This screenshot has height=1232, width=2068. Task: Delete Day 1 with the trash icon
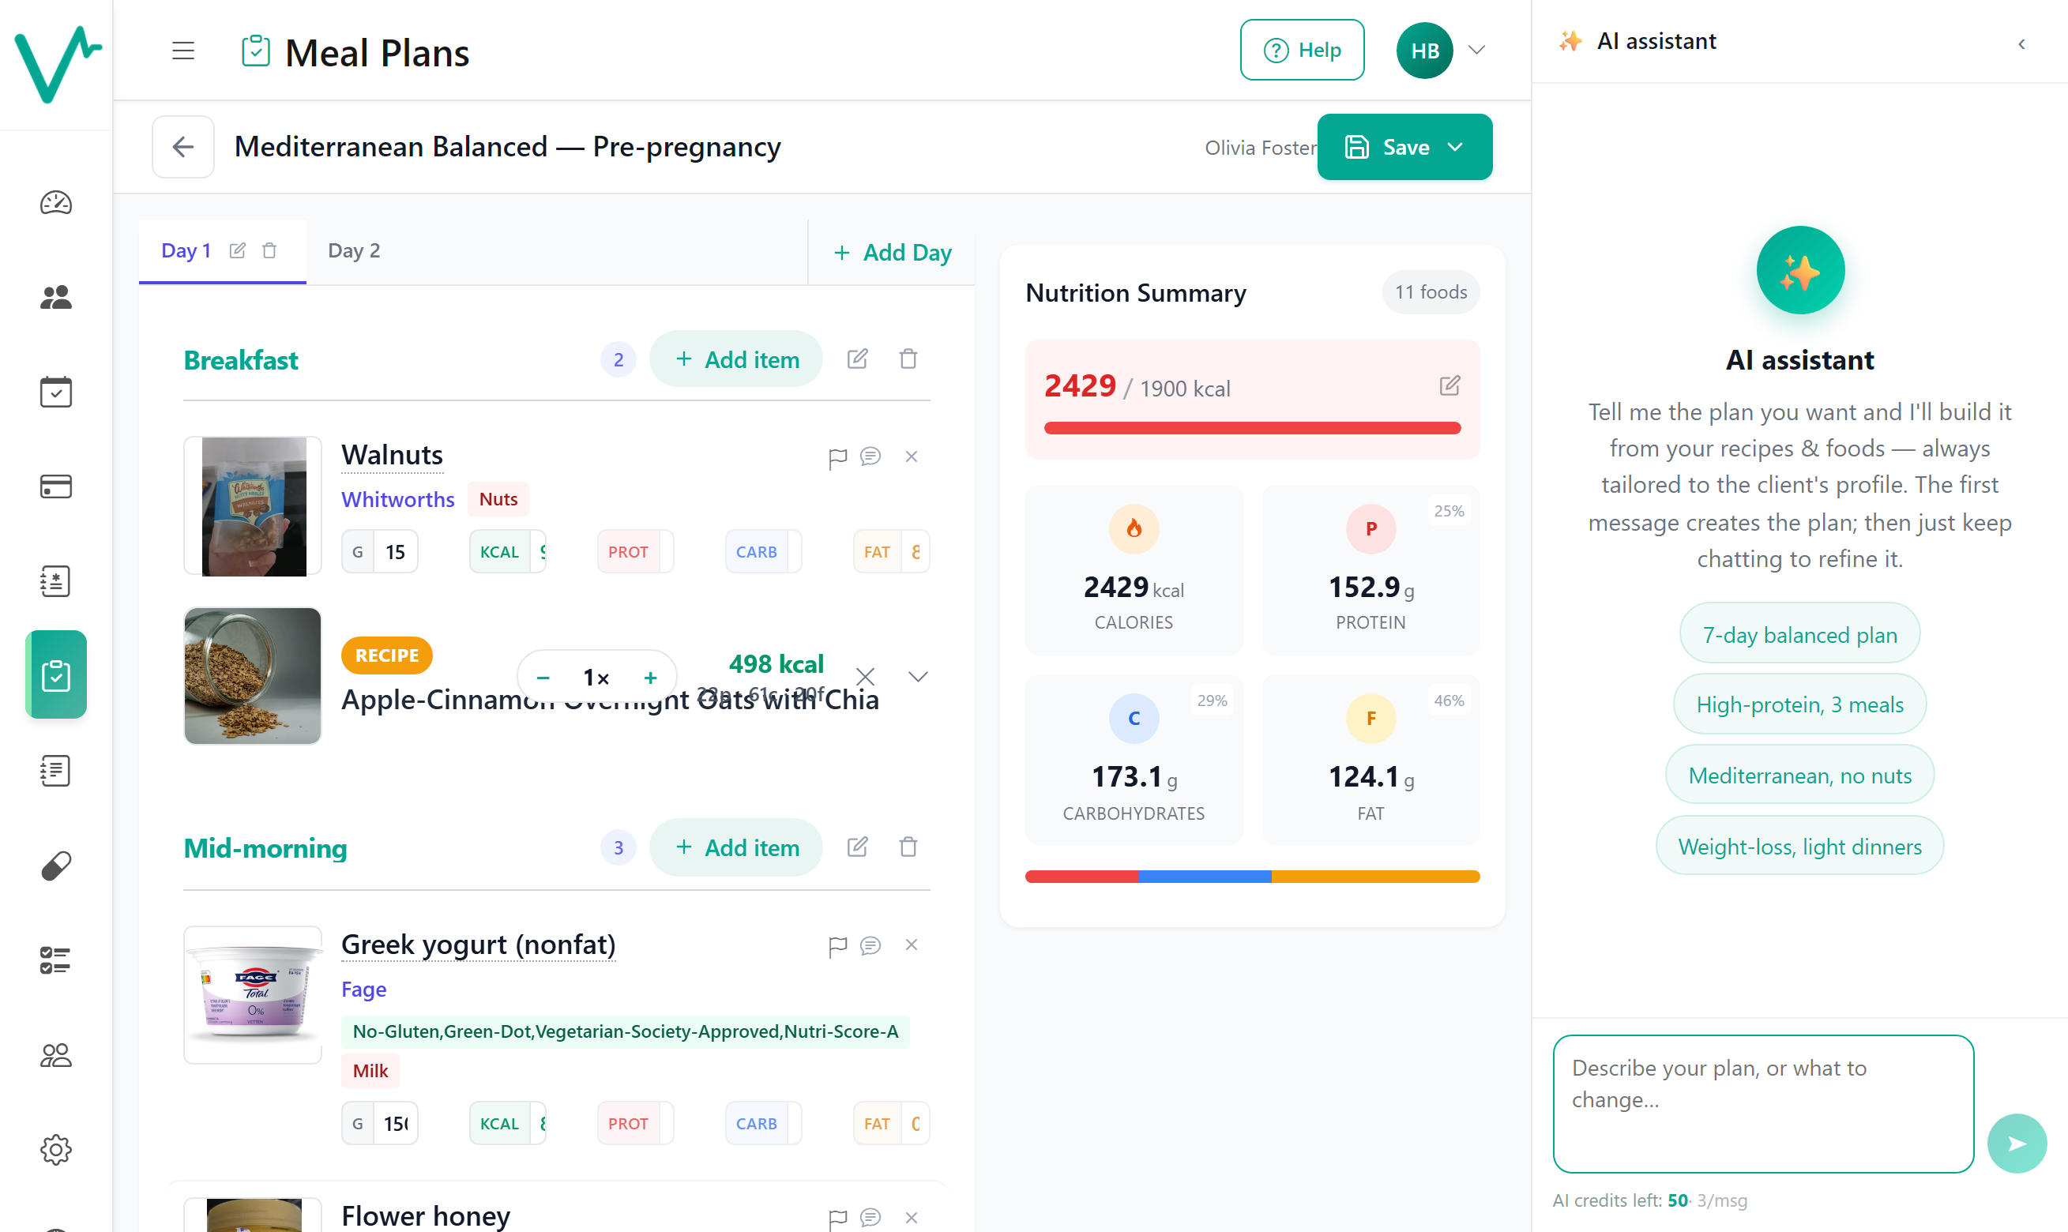[x=270, y=250]
